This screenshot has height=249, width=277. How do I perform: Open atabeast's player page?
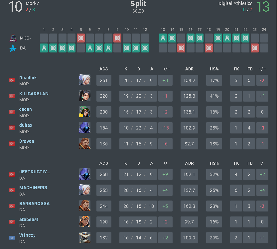[29, 219]
